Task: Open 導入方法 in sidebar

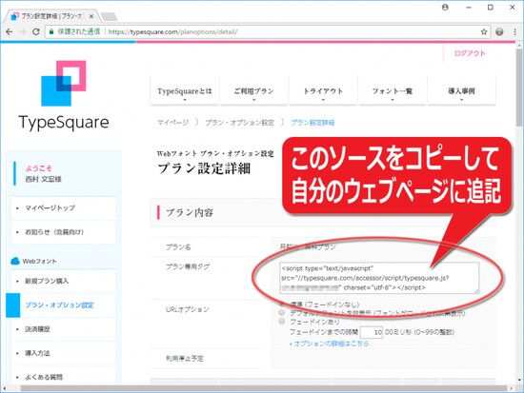Action: click(x=64, y=353)
